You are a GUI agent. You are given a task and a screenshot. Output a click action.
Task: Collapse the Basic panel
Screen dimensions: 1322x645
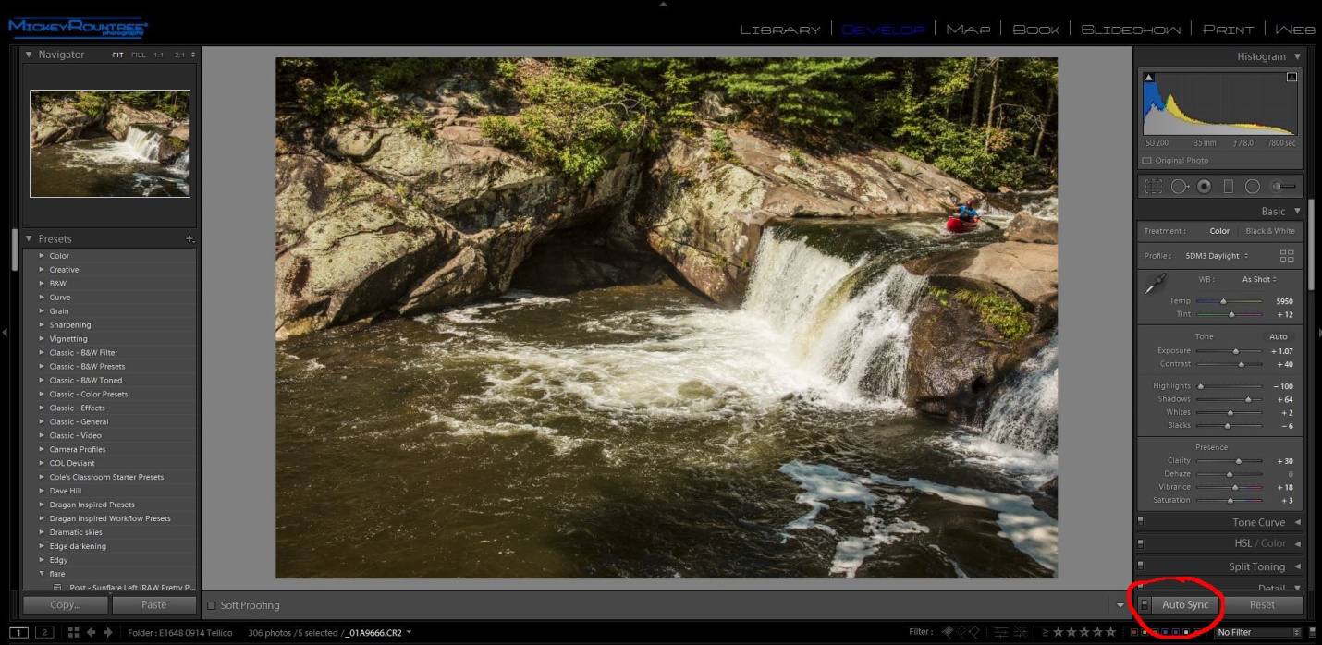point(1297,212)
